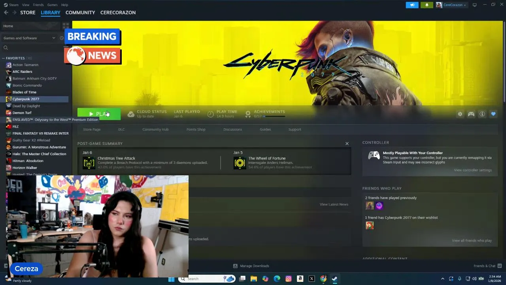506x285 pixels.
Task: Toggle Cyberpunk 2077 favorite heart
Action: tap(493, 114)
